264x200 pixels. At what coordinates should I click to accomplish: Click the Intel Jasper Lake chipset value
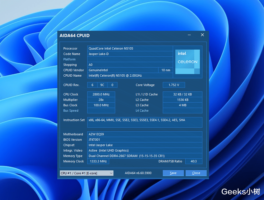[x=145, y=145]
